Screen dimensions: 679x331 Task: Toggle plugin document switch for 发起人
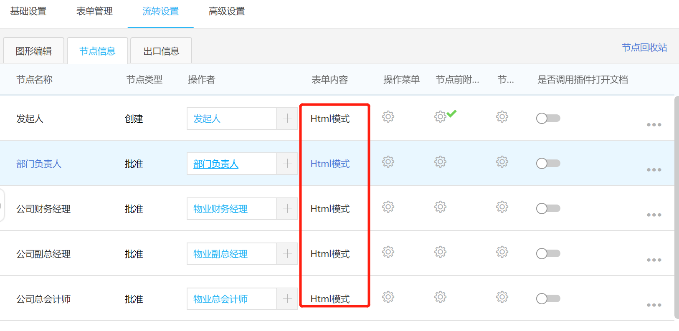548,119
